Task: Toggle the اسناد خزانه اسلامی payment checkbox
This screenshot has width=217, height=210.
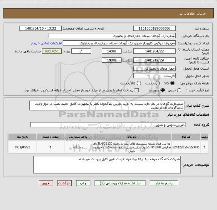Action: (137, 90)
